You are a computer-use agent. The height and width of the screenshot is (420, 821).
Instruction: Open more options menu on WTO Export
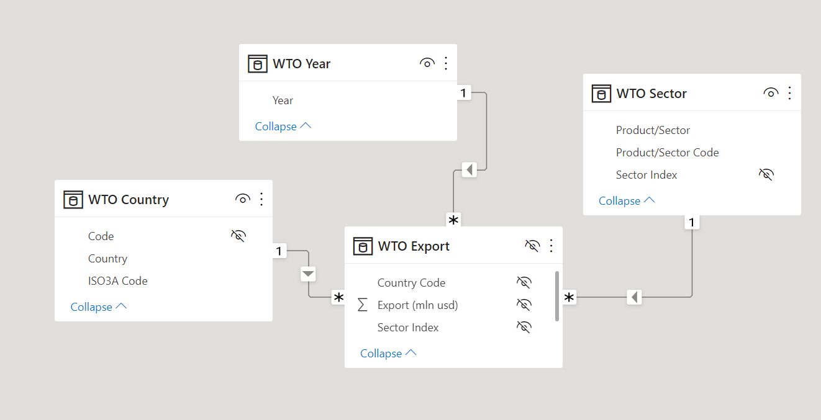[551, 246]
